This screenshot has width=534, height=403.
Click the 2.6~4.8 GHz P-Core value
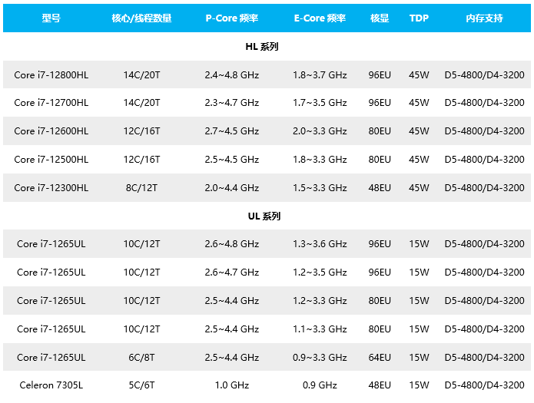coord(231,243)
